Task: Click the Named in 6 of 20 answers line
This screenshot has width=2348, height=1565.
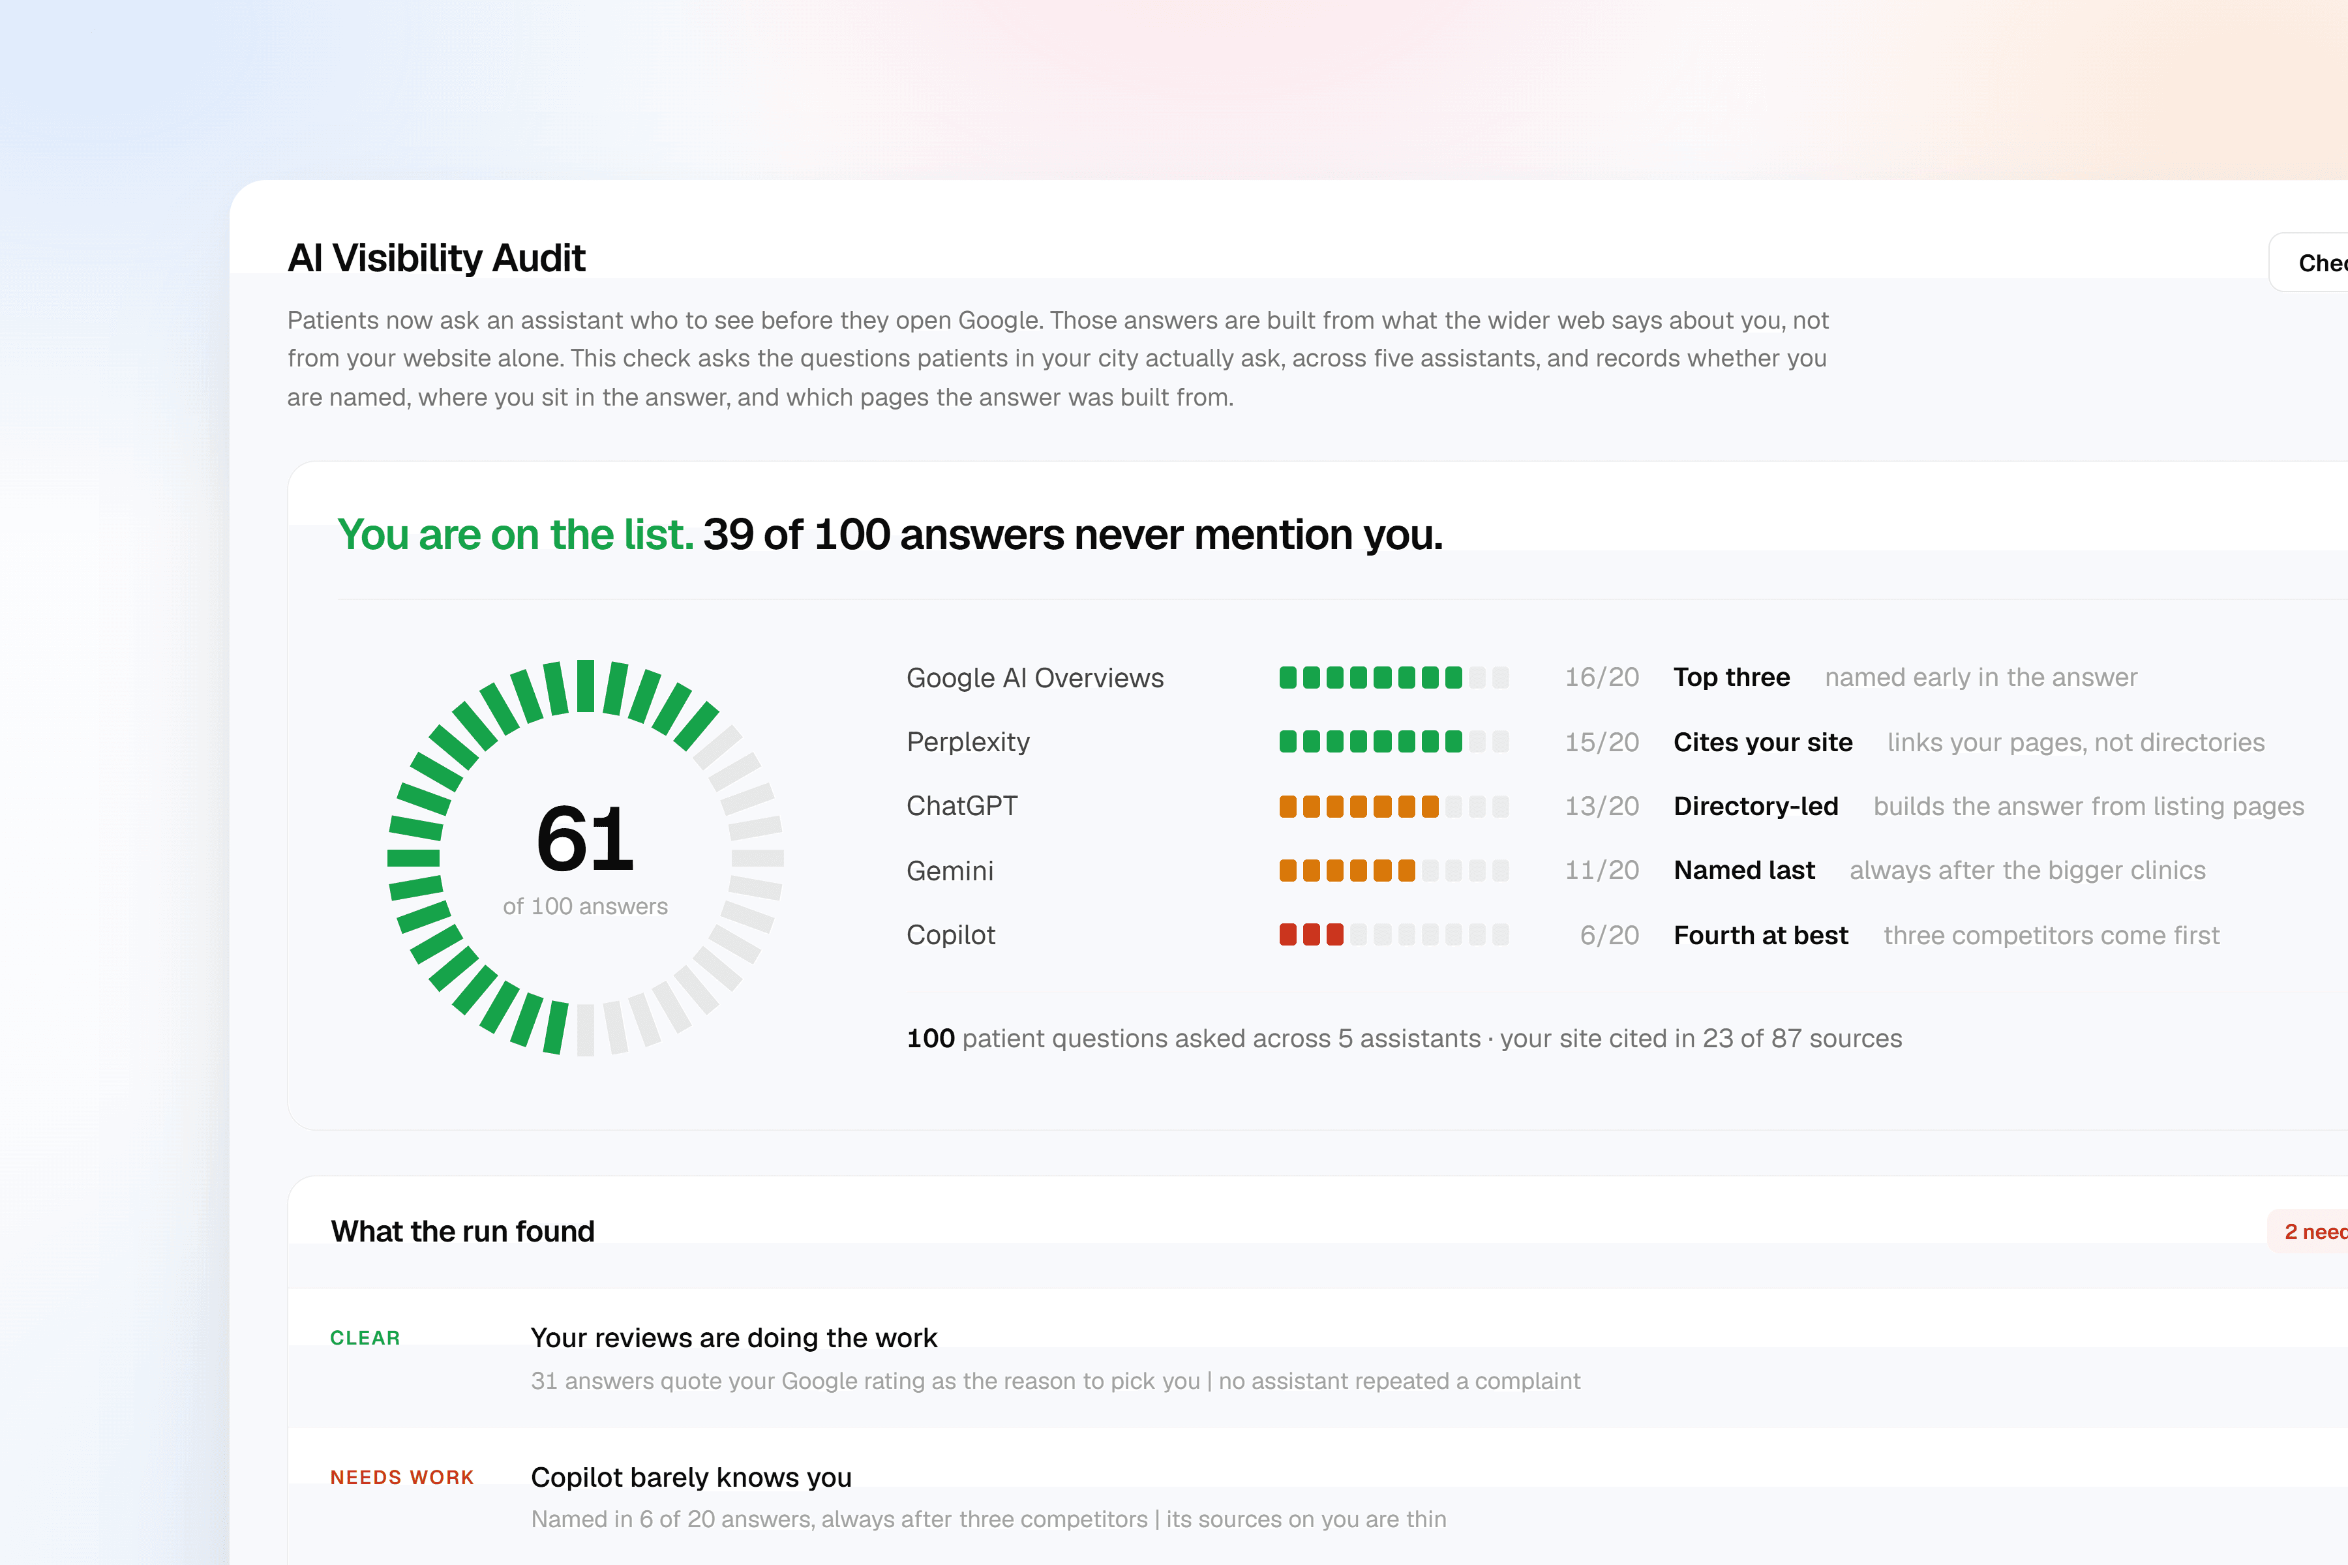Action: (988, 1519)
